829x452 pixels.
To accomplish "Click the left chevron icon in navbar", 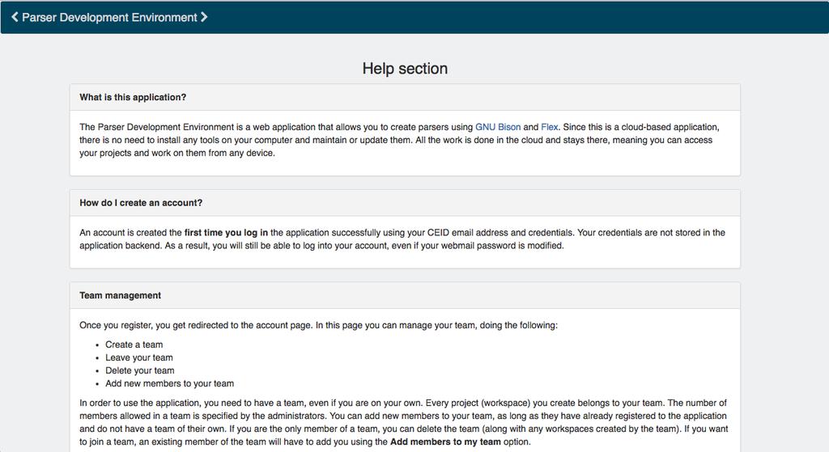I will click(x=15, y=17).
